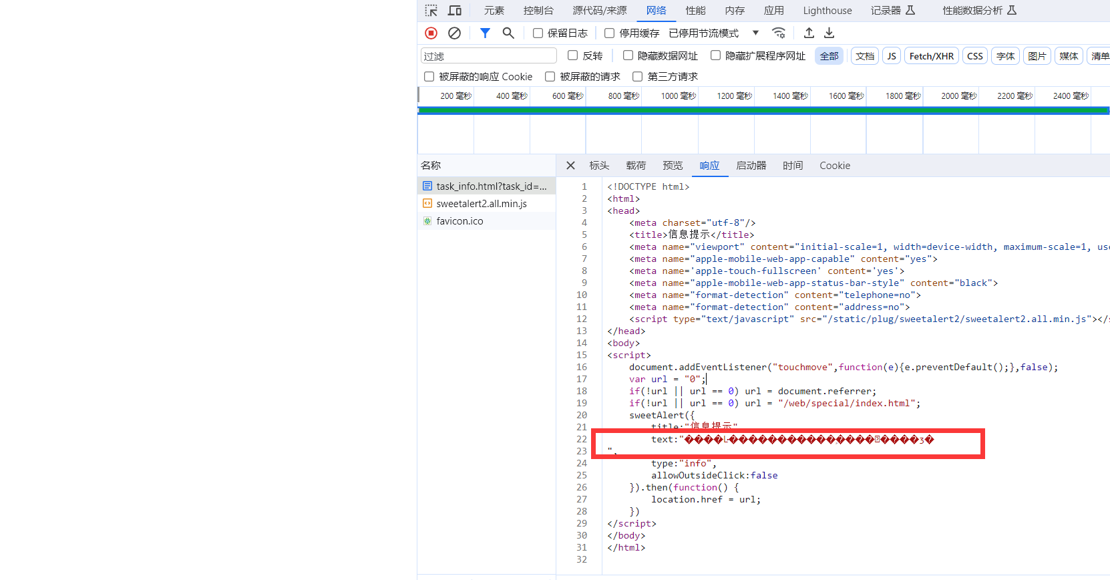1110x580 pixels.
Task: Select favicon.ico request row
Action: [x=486, y=221]
